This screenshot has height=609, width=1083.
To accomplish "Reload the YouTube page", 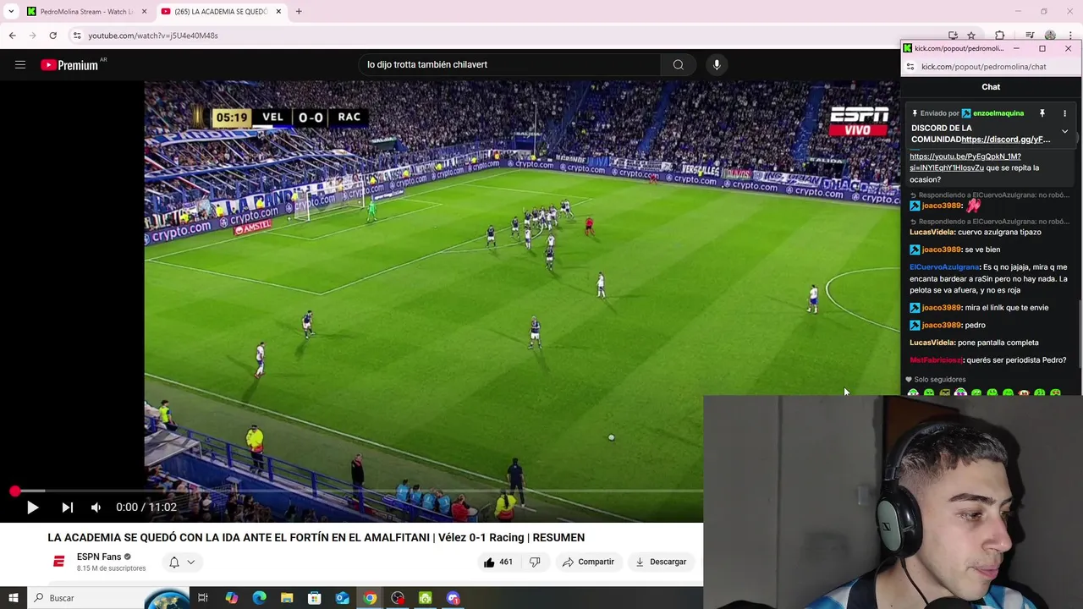I will coord(52,36).
